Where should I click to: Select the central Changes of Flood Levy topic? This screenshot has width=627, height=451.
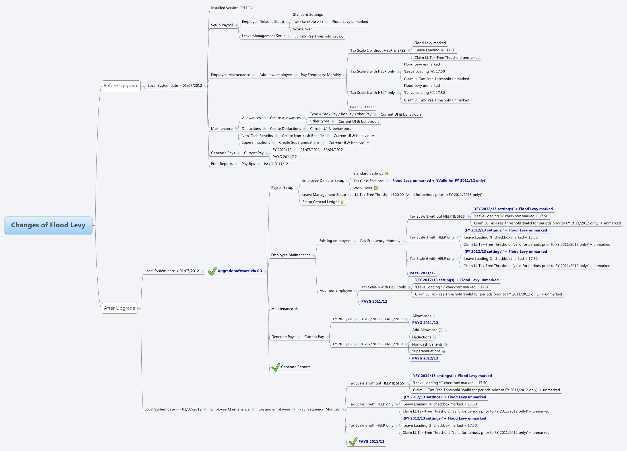[x=48, y=225]
